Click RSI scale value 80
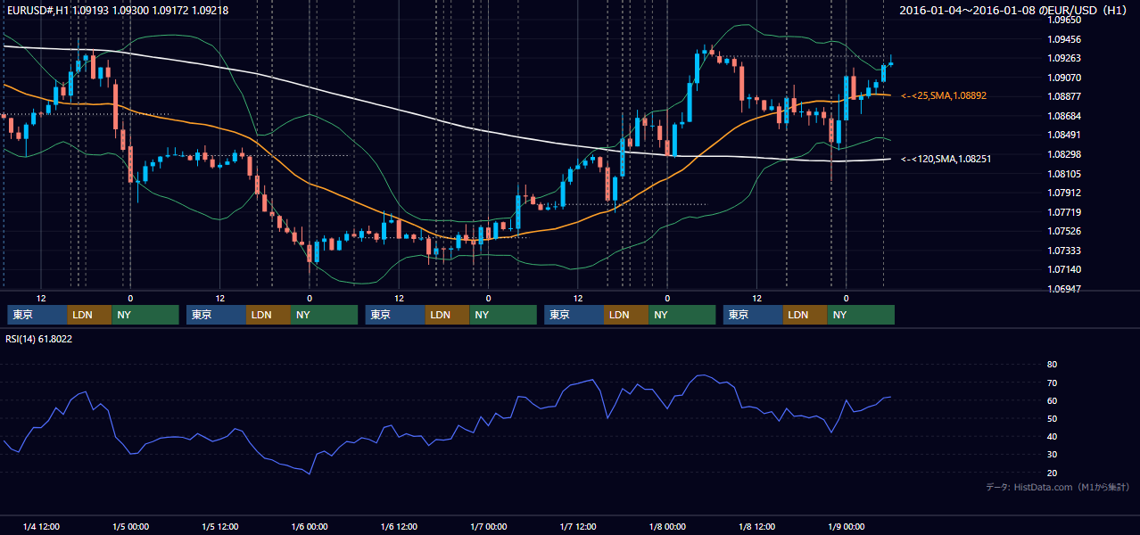Screen dimensions: 1140x535 click(x=1053, y=365)
